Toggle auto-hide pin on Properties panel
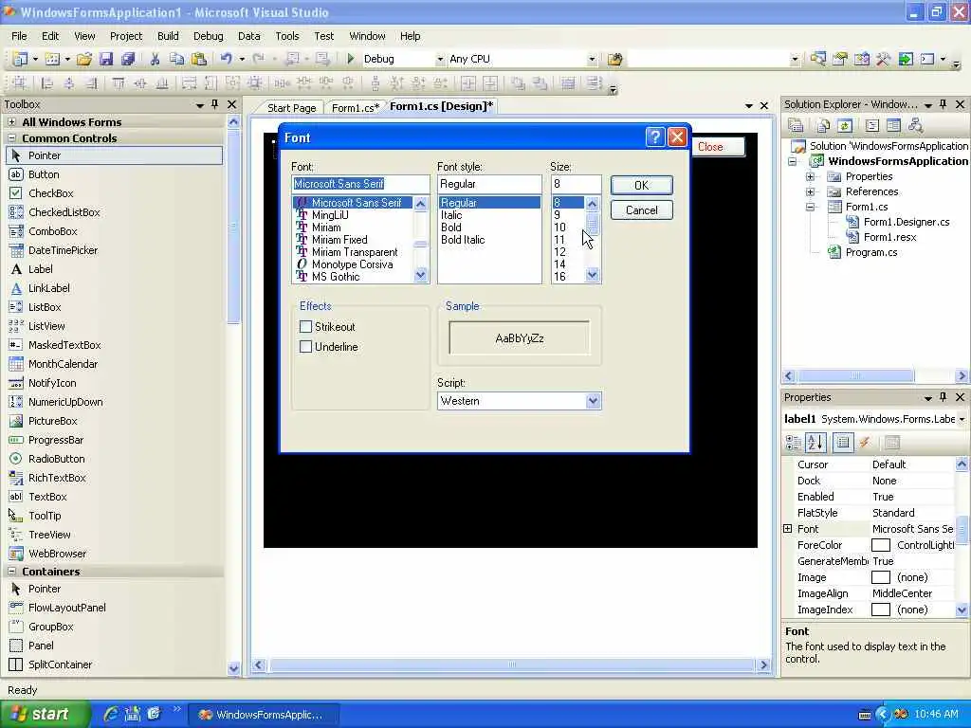This screenshot has width=971, height=728. point(944,397)
